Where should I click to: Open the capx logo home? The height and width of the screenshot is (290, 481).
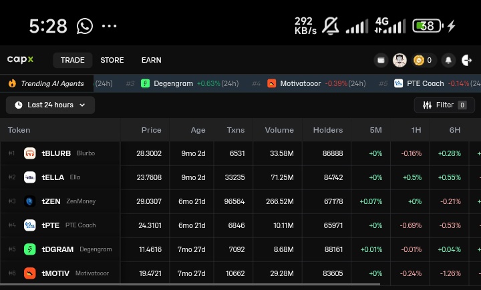[20, 59]
